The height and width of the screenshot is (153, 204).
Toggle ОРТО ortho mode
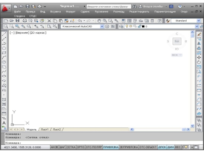coord(81,147)
